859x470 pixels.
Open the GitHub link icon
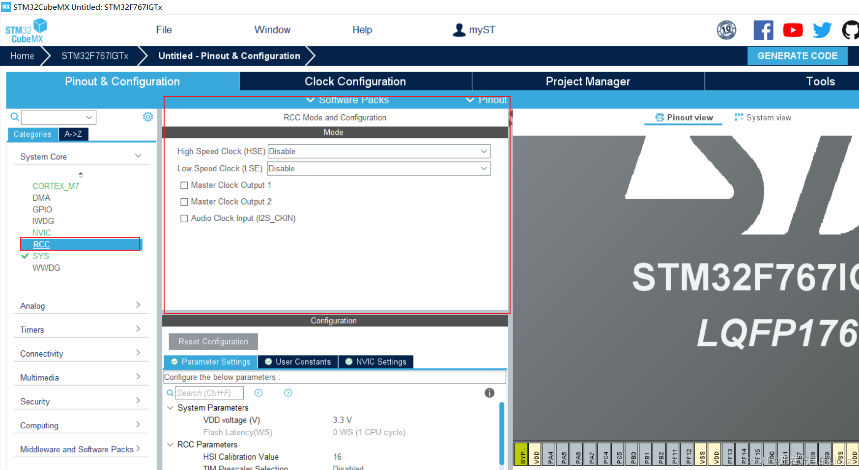coord(851,30)
